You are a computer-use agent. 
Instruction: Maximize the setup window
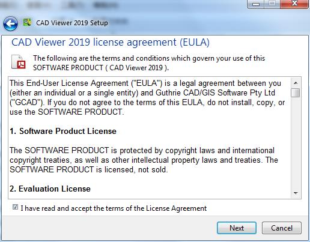[272, 4]
